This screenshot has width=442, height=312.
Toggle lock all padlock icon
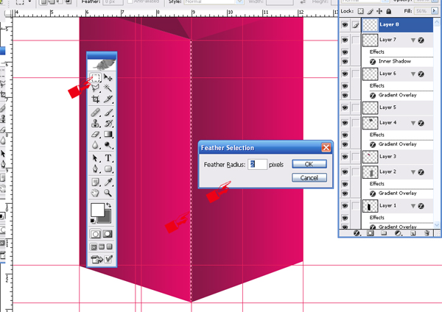[x=389, y=11]
